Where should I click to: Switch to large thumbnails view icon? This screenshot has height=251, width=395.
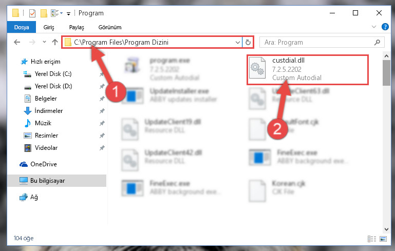pyautogui.click(x=383, y=239)
